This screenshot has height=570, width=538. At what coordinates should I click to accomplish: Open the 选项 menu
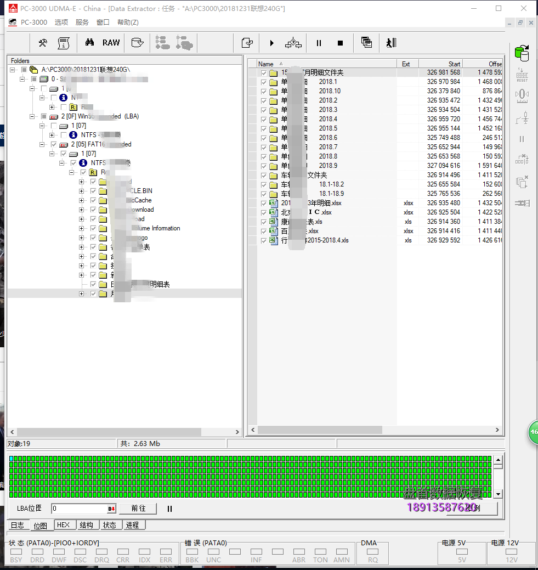click(x=61, y=22)
